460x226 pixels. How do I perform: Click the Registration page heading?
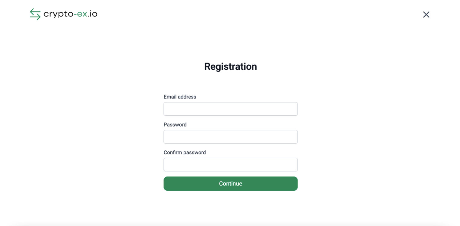pos(230,66)
